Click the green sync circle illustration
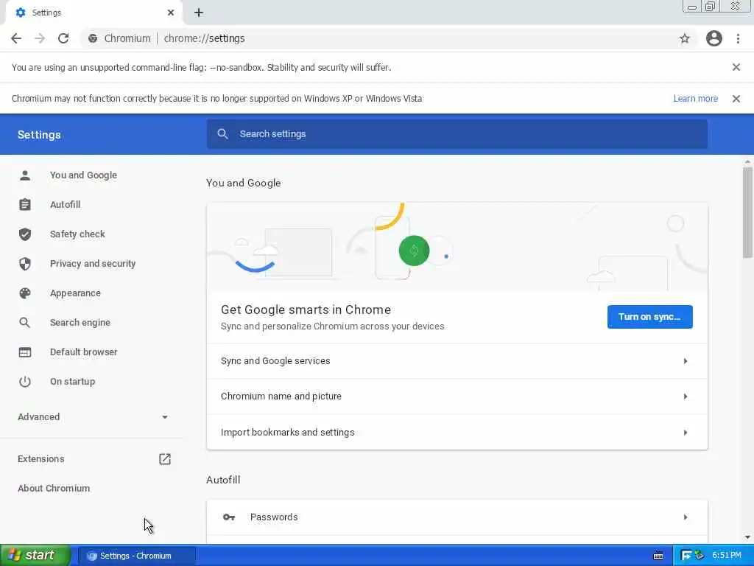 coord(414,251)
